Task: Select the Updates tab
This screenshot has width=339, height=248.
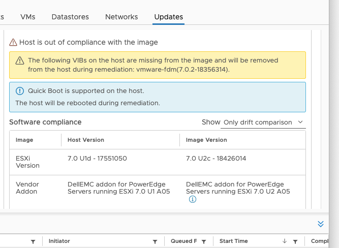Action: [169, 17]
